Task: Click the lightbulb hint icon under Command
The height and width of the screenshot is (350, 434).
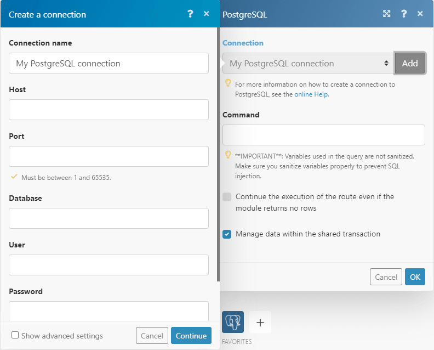Action: pyautogui.click(x=228, y=155)
